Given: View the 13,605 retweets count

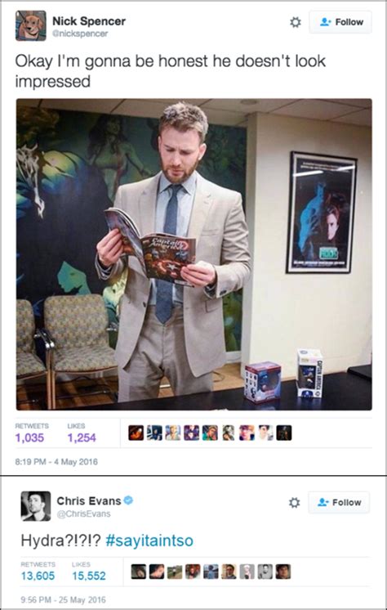Looking at the screenshot, I should [x=38, y=576].
